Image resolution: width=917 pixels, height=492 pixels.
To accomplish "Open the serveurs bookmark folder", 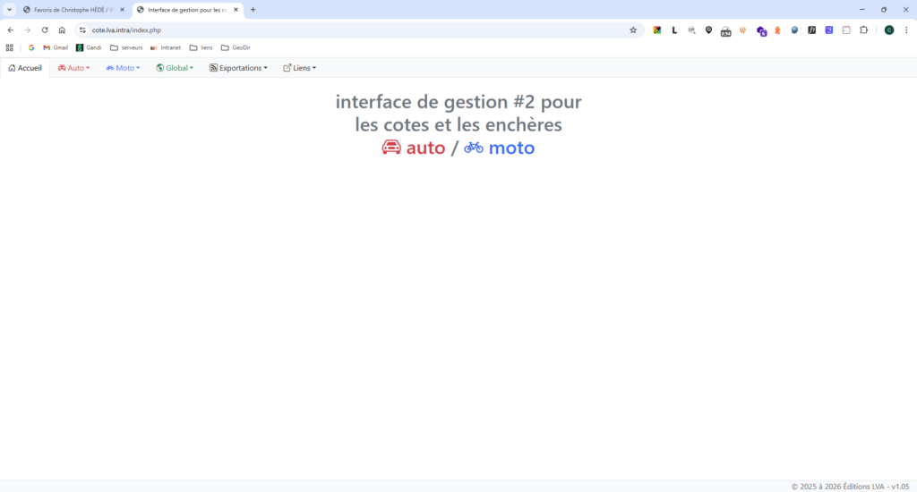I will [126, 47].
